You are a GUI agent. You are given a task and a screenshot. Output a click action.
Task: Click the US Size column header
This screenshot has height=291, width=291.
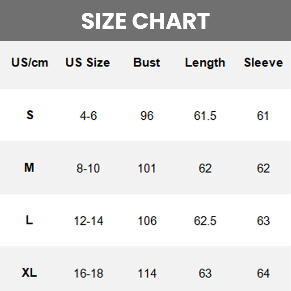(88, 63)
